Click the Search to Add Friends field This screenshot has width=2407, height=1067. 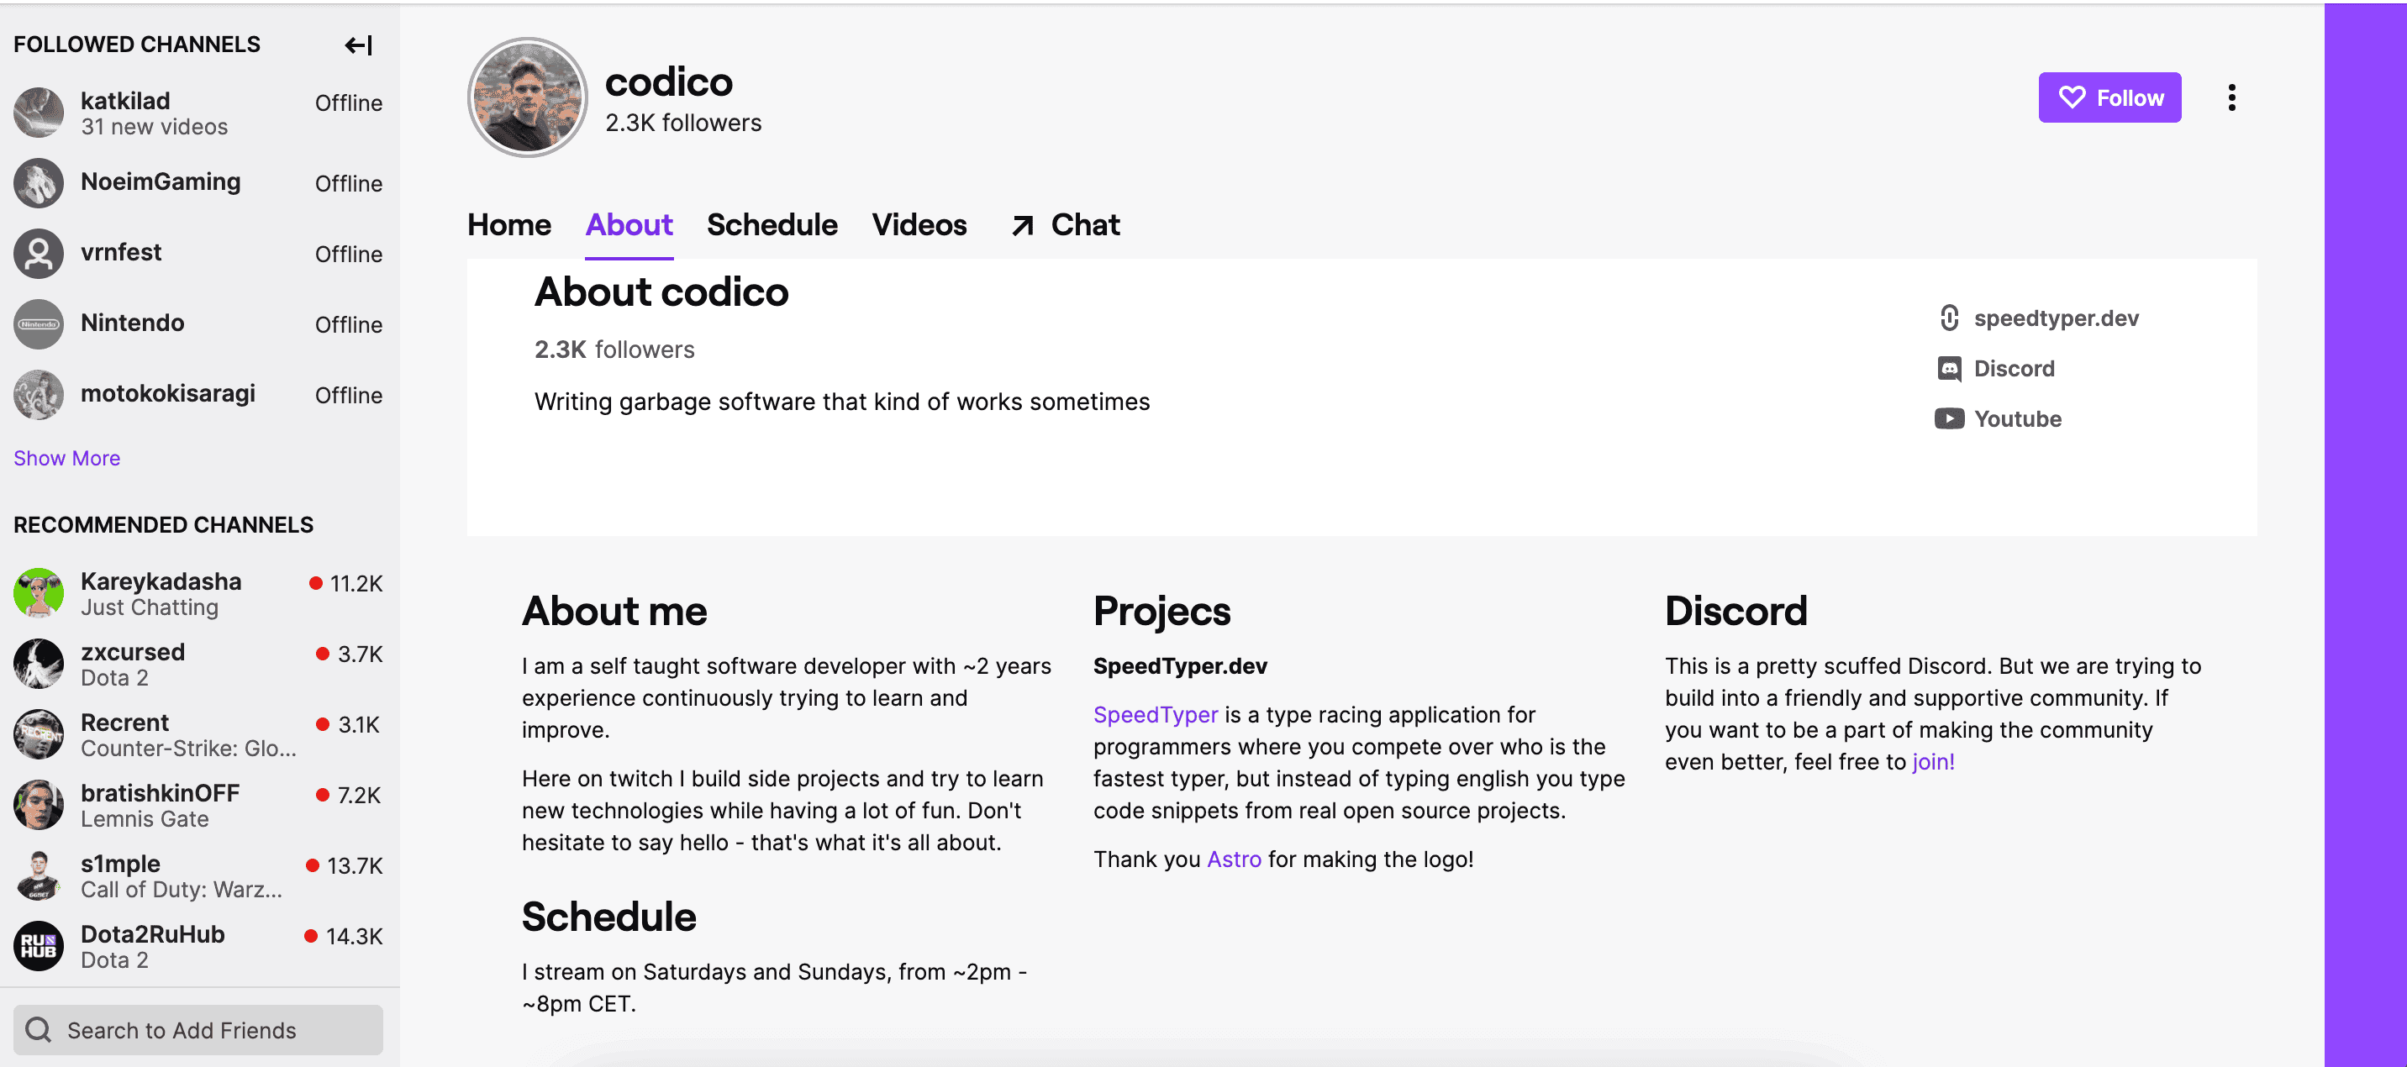pos(182,1030)
